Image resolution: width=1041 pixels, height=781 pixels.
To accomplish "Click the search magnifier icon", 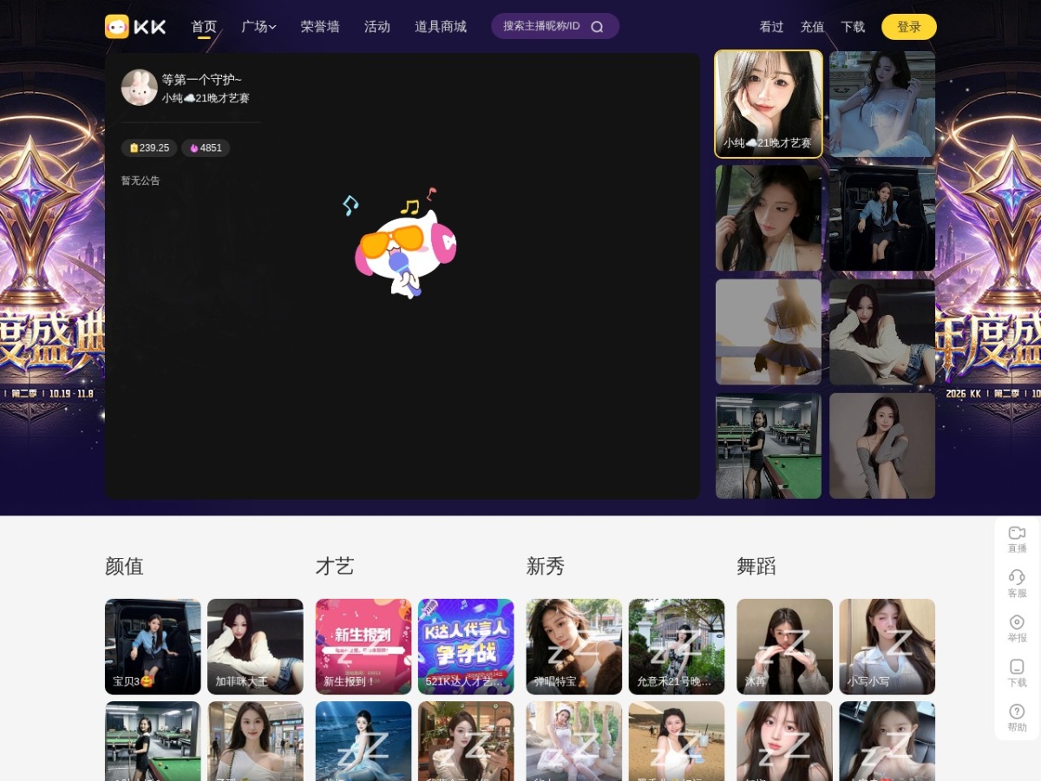I will click(x=597, y=26).
